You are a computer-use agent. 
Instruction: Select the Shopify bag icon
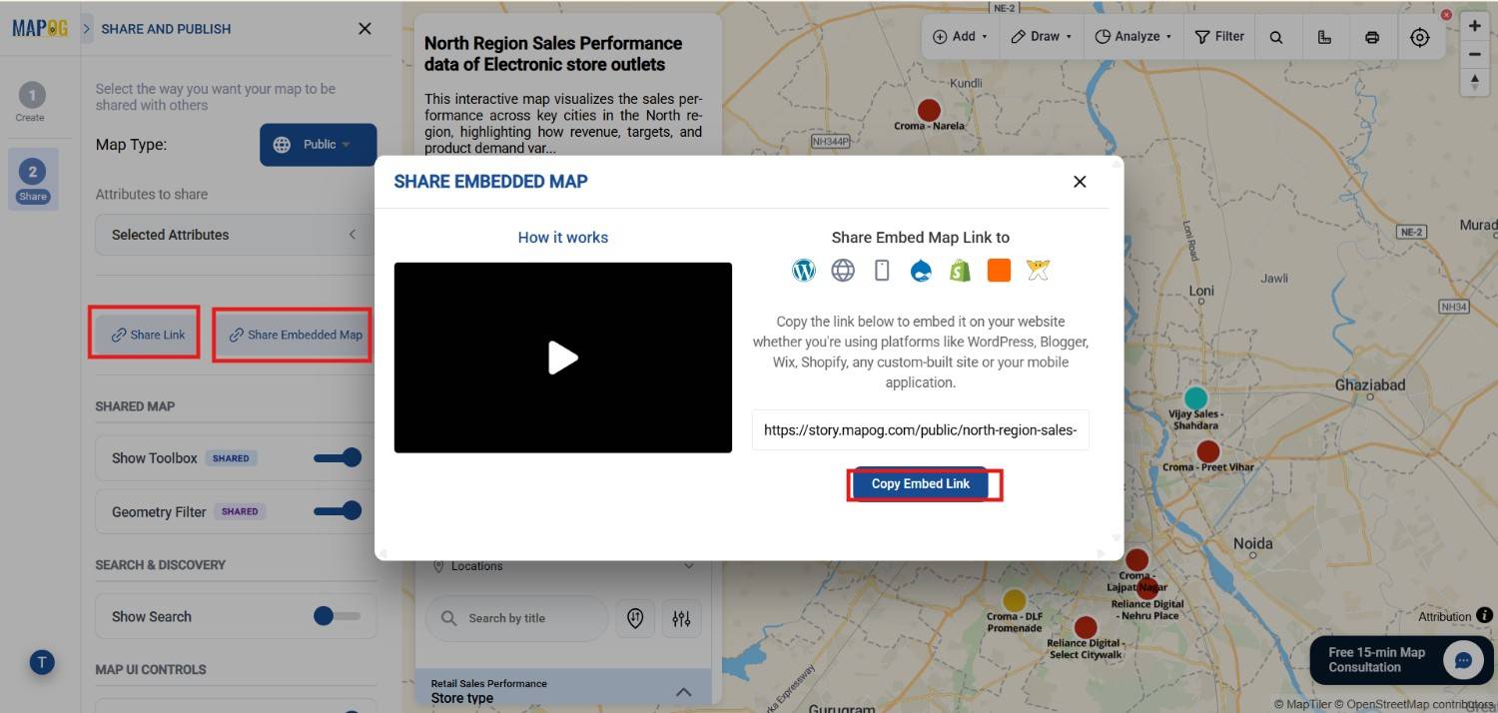960,271
